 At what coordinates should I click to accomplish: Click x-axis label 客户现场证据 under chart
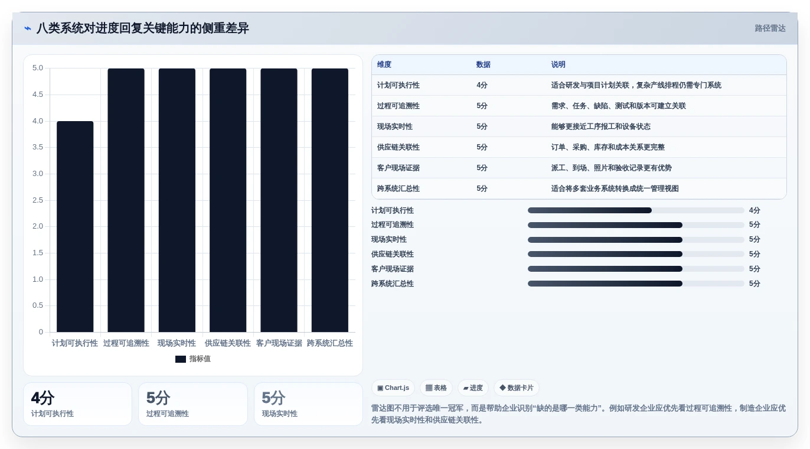[279, 343]
